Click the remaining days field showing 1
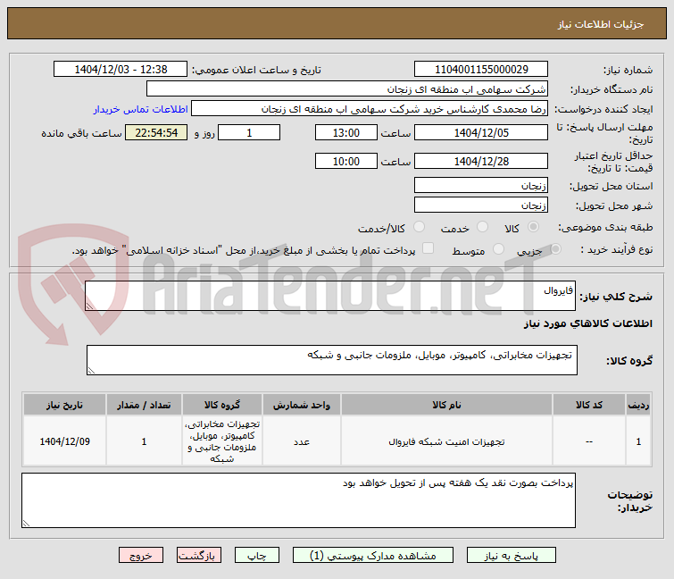Viewport: 674px width, 579px height. 249,132
